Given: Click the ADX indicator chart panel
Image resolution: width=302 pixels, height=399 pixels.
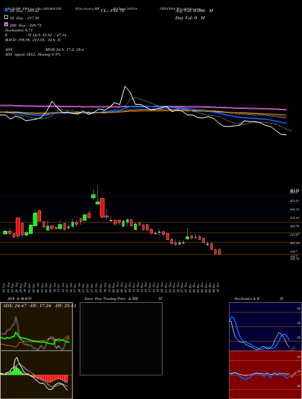Looking at the screenshot, I should (36, 326).
